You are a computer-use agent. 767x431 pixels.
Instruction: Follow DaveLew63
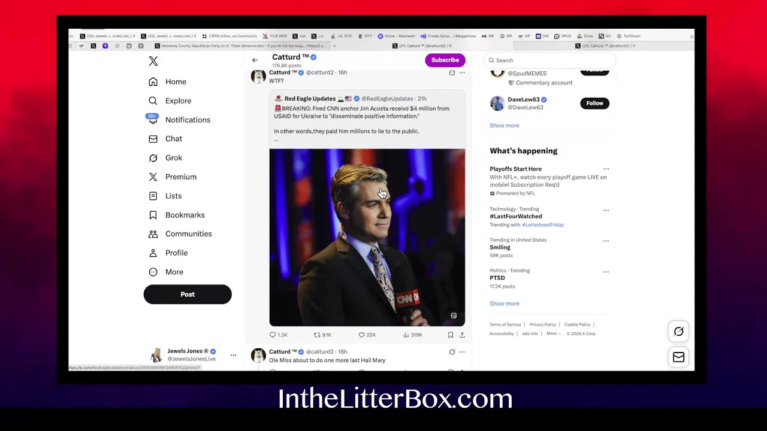coord(594,104)
